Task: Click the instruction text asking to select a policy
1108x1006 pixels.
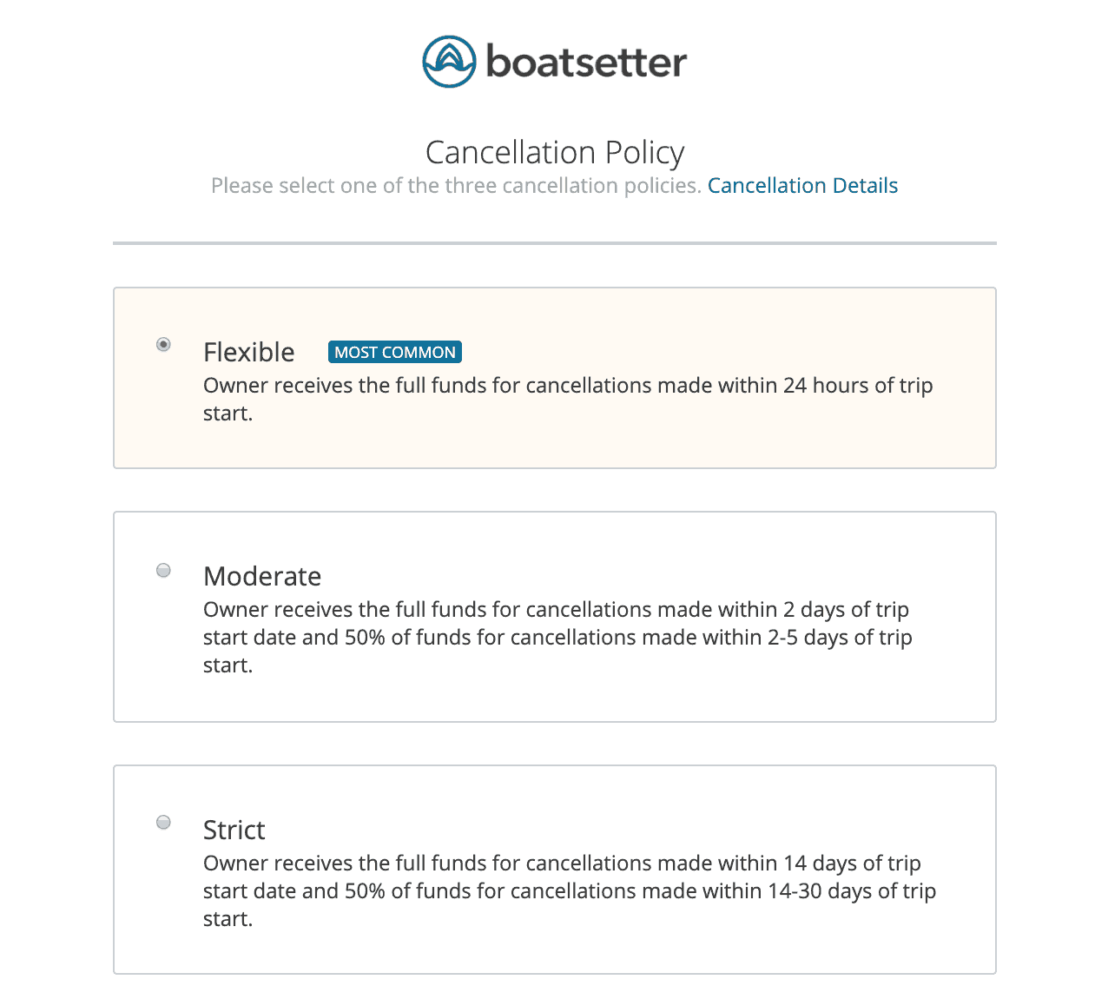Action: coord(456,185)
